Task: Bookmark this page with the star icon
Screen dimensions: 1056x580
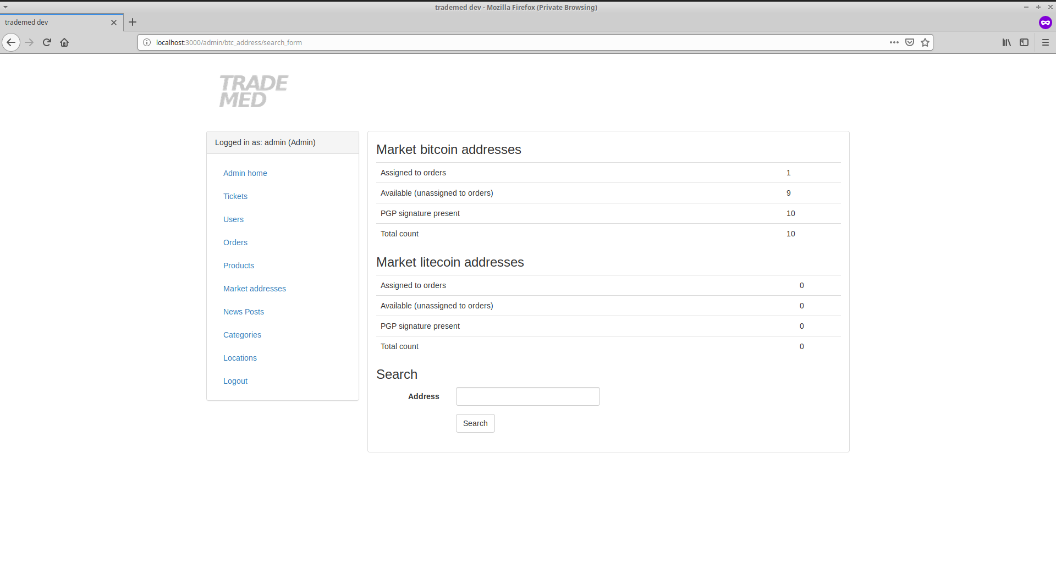Action: pyautogui.click(x=925, y=42)
